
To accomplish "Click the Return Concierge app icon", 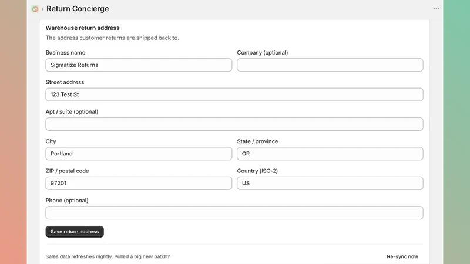I will [35, 9].
